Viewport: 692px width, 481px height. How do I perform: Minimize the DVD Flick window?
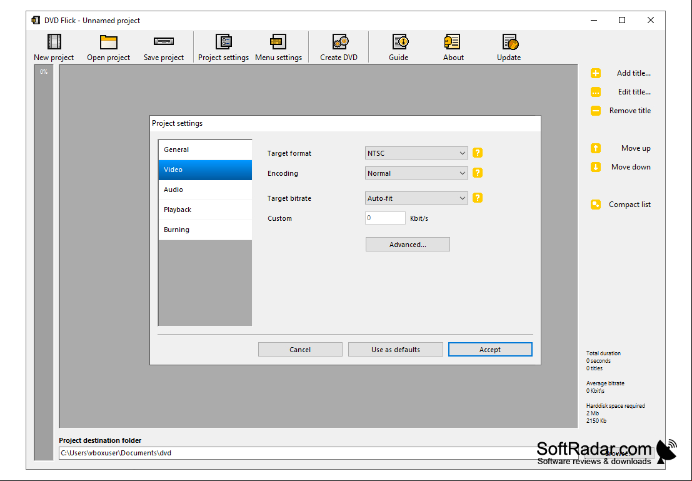pos(594,20)
